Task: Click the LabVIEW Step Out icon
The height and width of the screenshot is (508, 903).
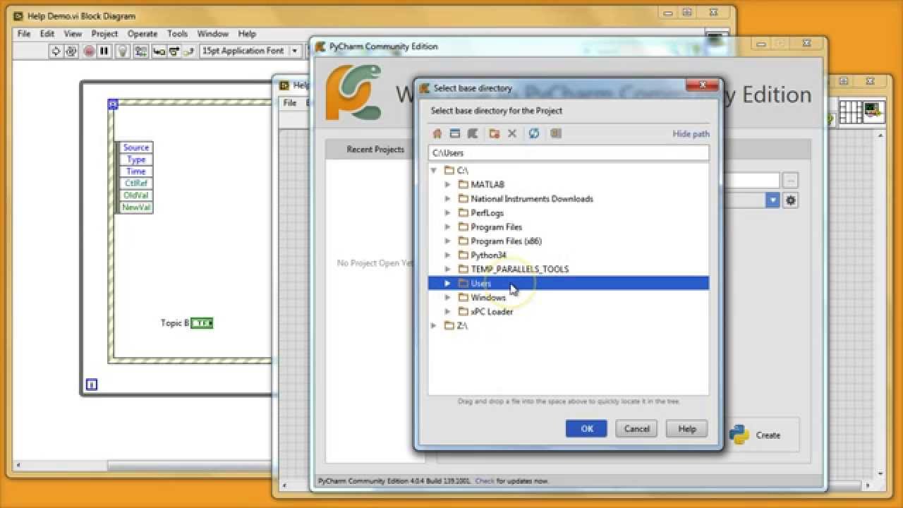Action: tap(188, 51)
